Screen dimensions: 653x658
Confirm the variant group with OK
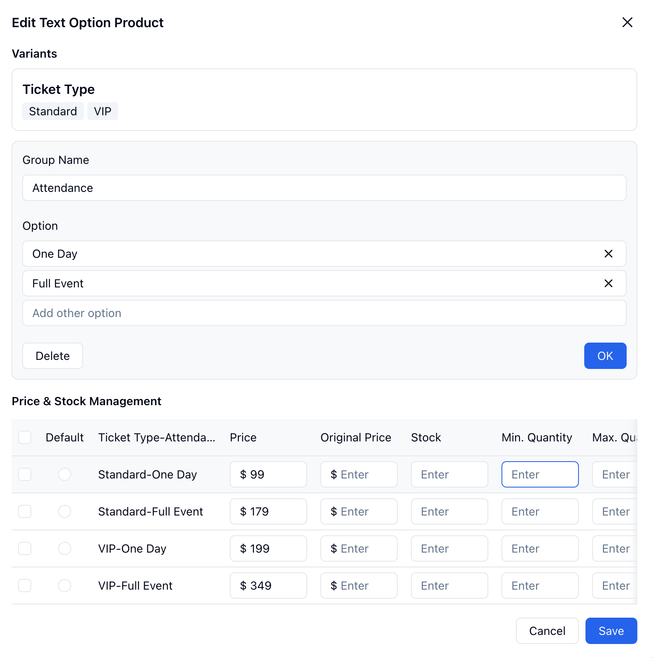point(605,356)
